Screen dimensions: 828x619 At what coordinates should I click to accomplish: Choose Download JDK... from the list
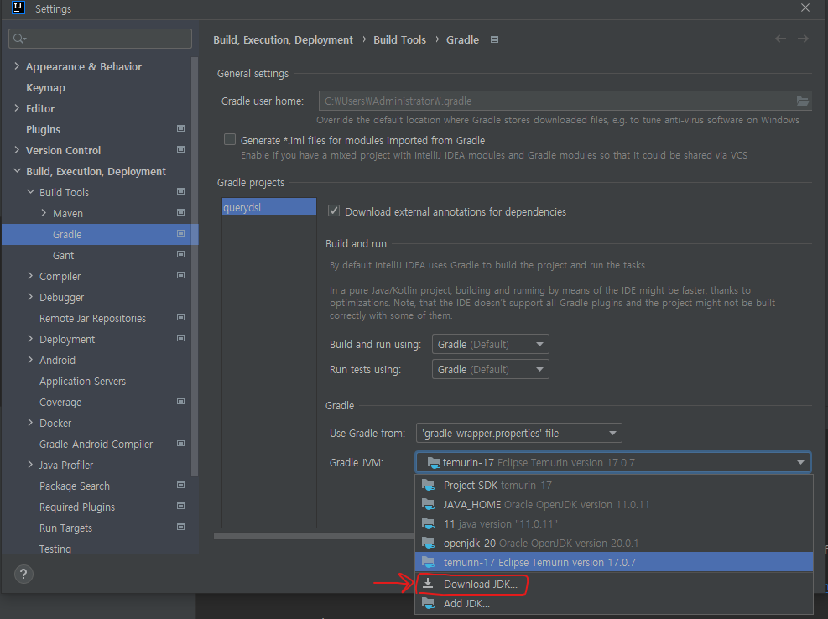tap(613, 584)
